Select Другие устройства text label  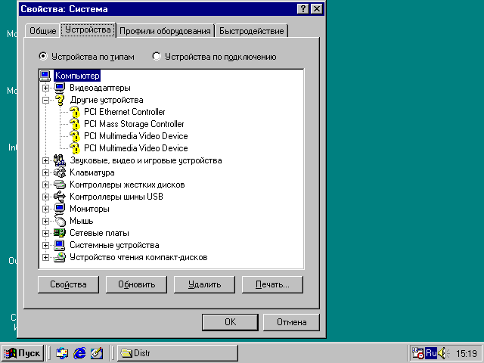pos(107,100)
